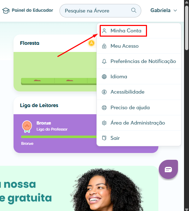Choose Preferências de Notificação option
The image size is (189, 211).
click(x=139, y=61)
